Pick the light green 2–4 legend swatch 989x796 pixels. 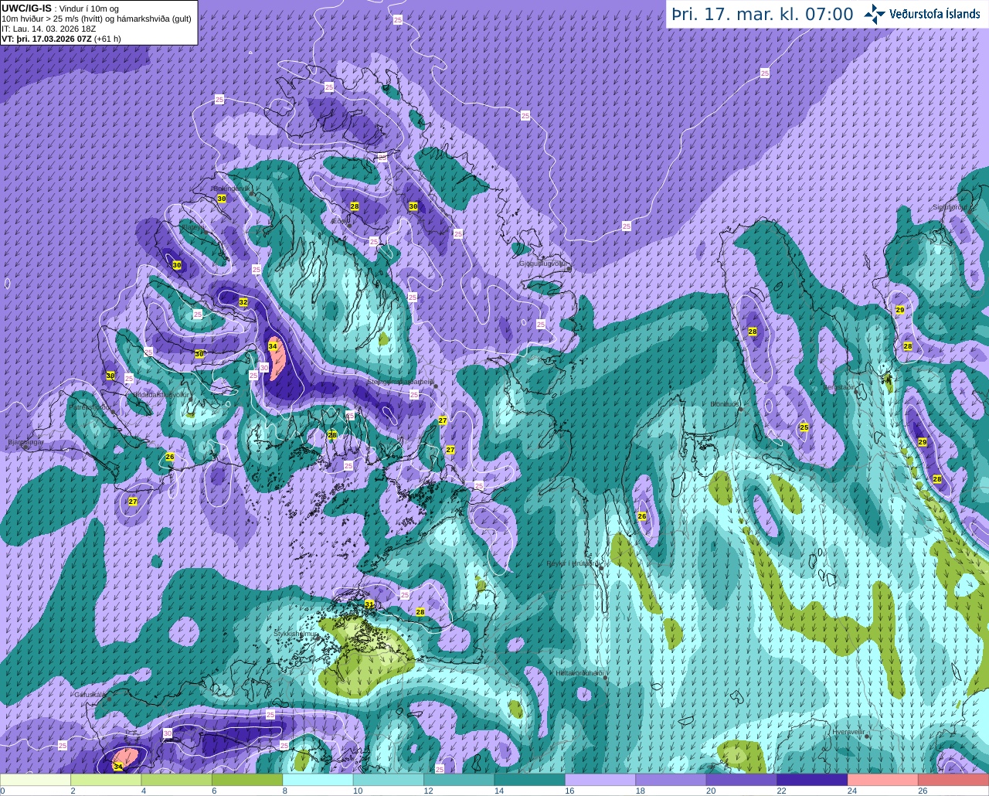pos(106,780)
